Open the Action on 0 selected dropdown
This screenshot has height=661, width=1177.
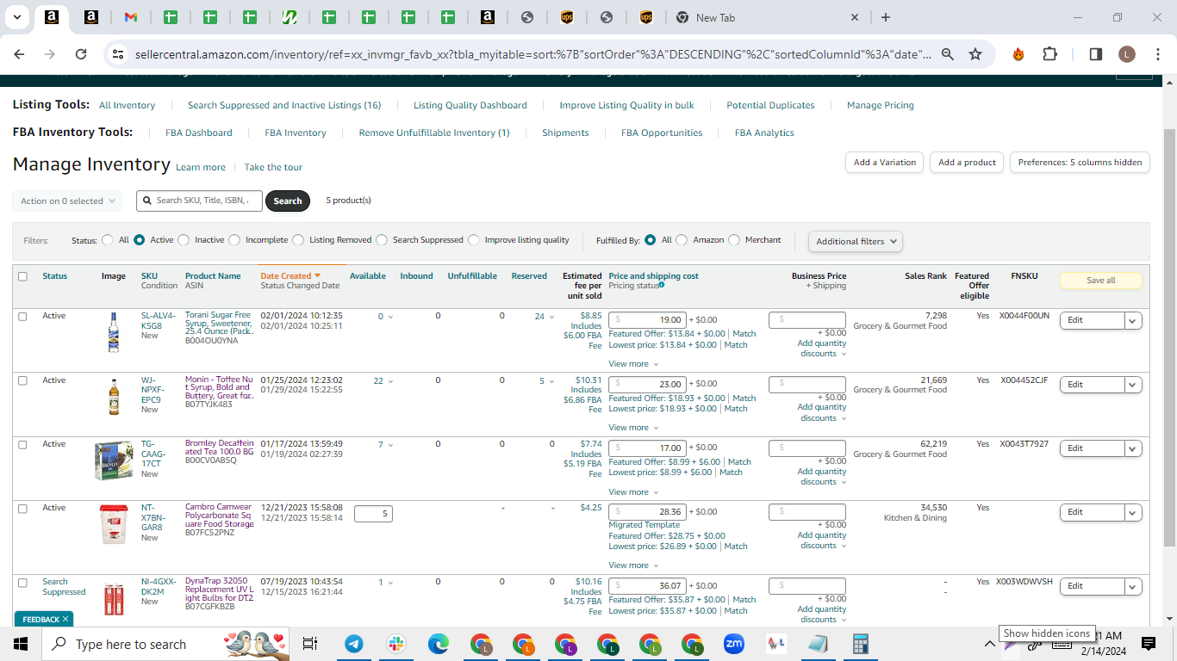(x=67, y=201)
